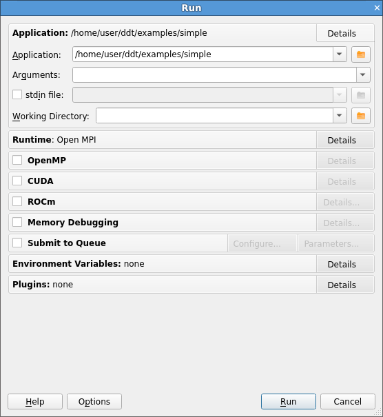Open the stdin file dropdown arrow
383x417 pixels.
click(x=340, y=95)
